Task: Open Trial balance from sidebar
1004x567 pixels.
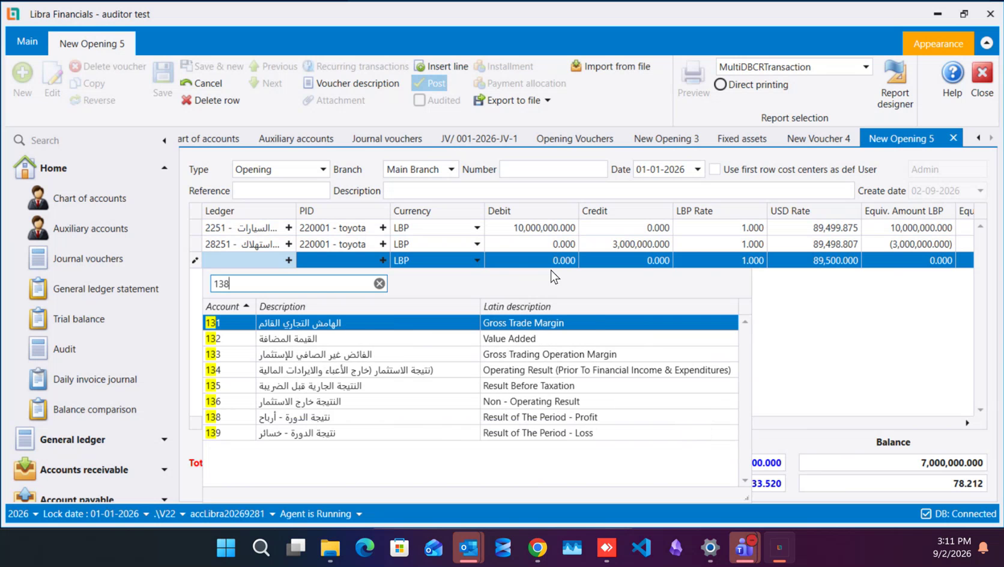Action: [x=79, y=319]
